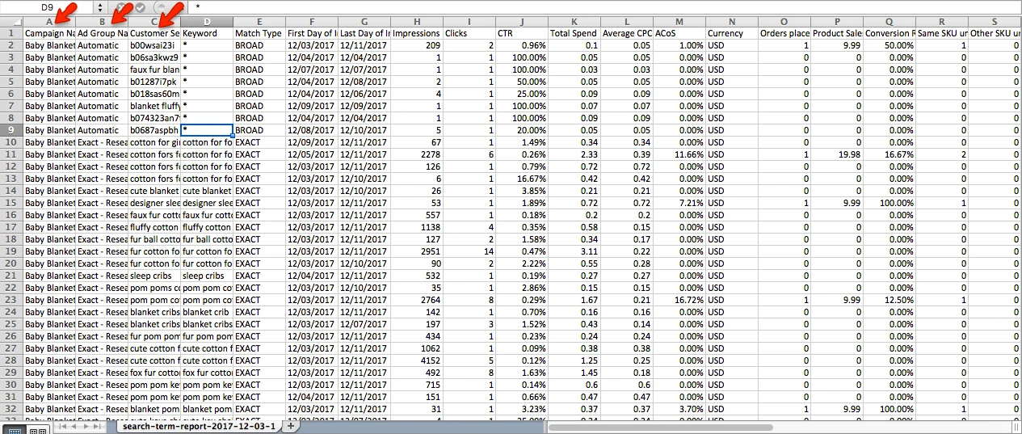Select column H header

pos(417,21)
